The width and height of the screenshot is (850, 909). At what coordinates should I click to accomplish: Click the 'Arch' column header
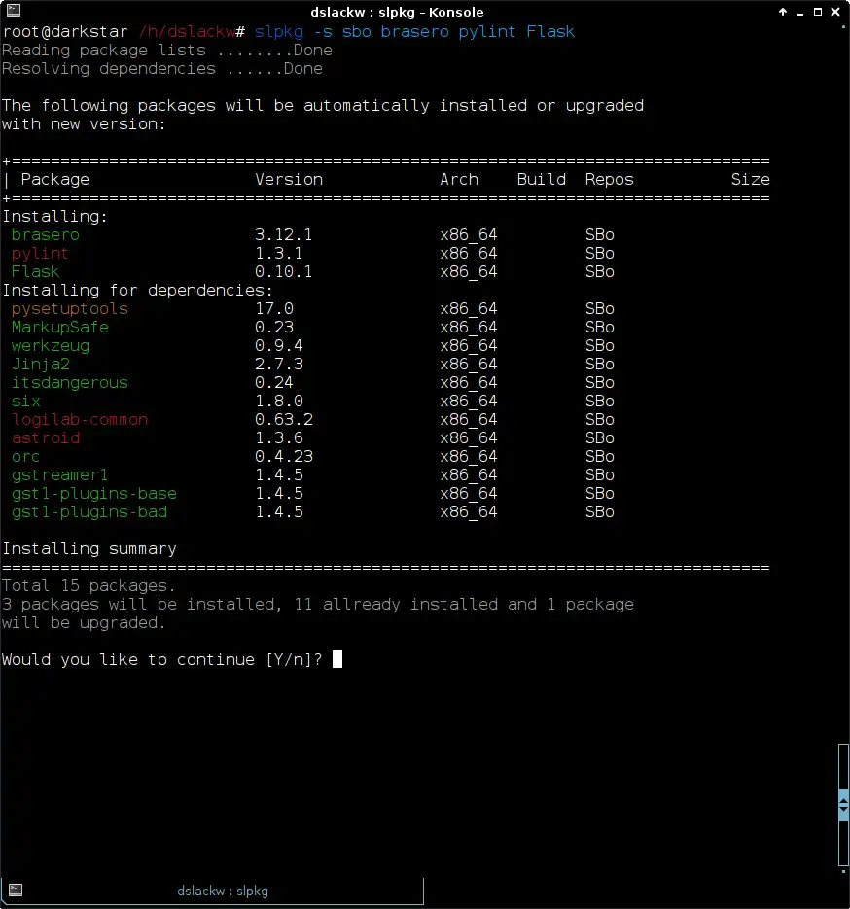[459, 180]
